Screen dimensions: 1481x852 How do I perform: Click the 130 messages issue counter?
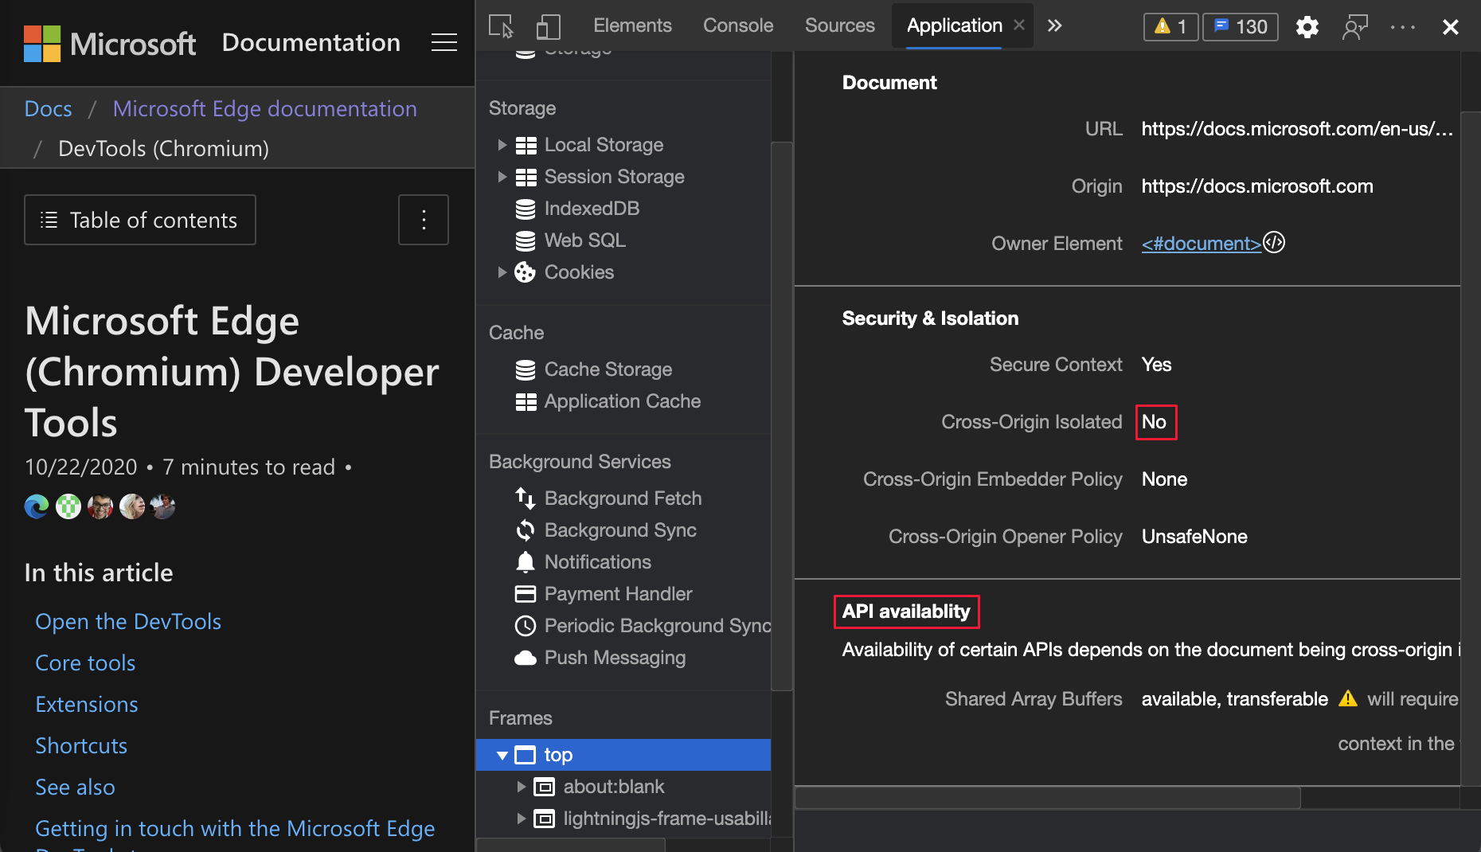(x=1241, y=27)
